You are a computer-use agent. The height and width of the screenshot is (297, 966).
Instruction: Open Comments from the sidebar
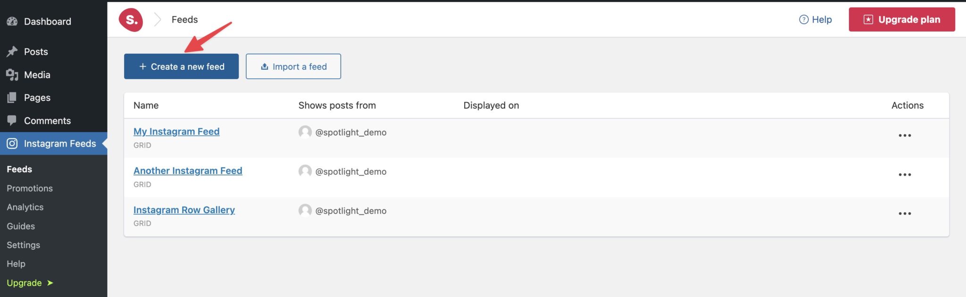(x=53, y=121)
